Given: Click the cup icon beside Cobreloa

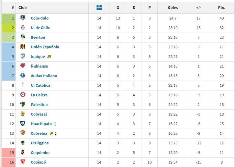Looking at the screenshot, I should 56,133.
